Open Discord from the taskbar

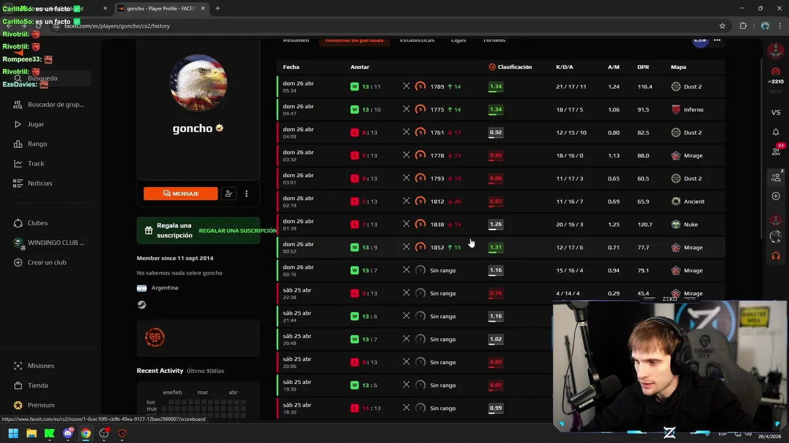[x=68, y=433]
